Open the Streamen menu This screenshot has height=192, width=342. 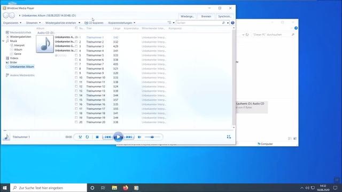pyautogui.click(x=33, y=22)
